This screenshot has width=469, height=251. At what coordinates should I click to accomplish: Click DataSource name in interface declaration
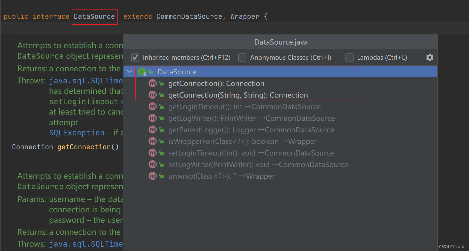[x=94, y=16]
